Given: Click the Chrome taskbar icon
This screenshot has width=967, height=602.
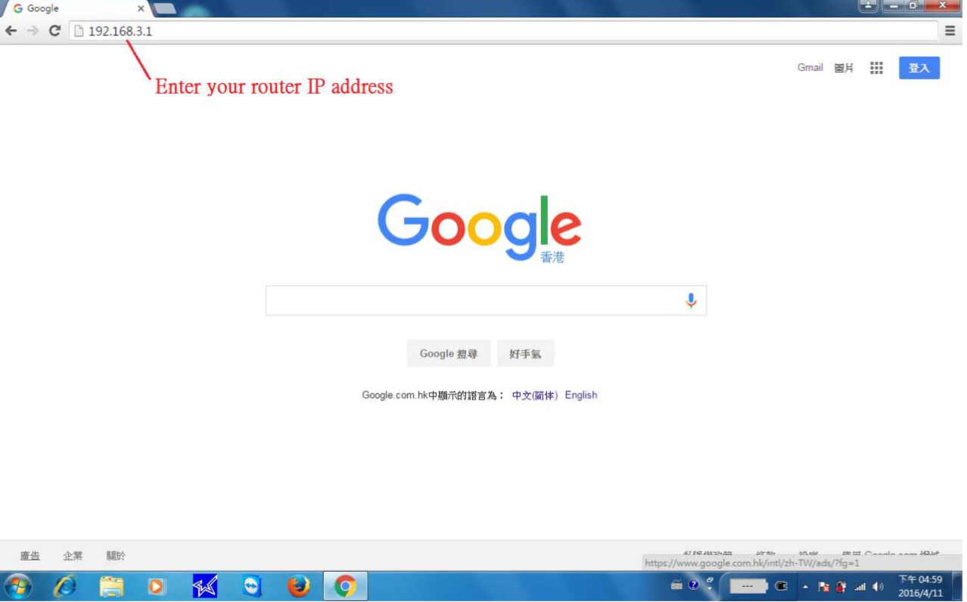Looking at the screenshot, I should (345, 586).
